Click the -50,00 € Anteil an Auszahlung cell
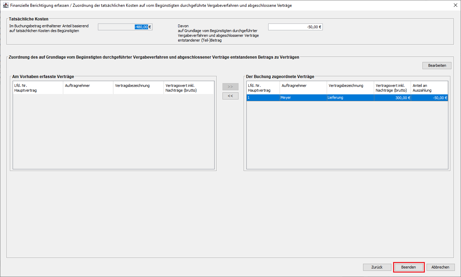The height and width of the screenshot is (277, 461). pos(429,98)
